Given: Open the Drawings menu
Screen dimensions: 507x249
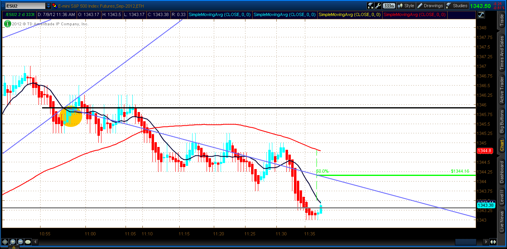Looking at the screenshot, I should pos(430,6).
